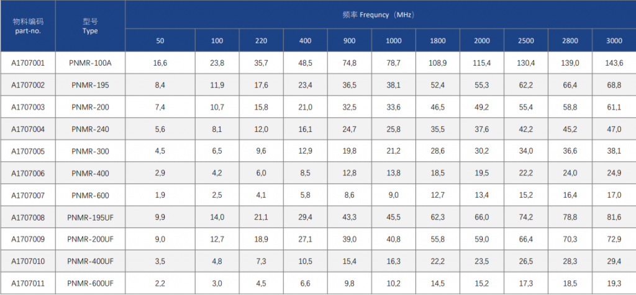This screenshot has width=636, height=295.
Task: Select part number A1707009
Action: point(27,240)
